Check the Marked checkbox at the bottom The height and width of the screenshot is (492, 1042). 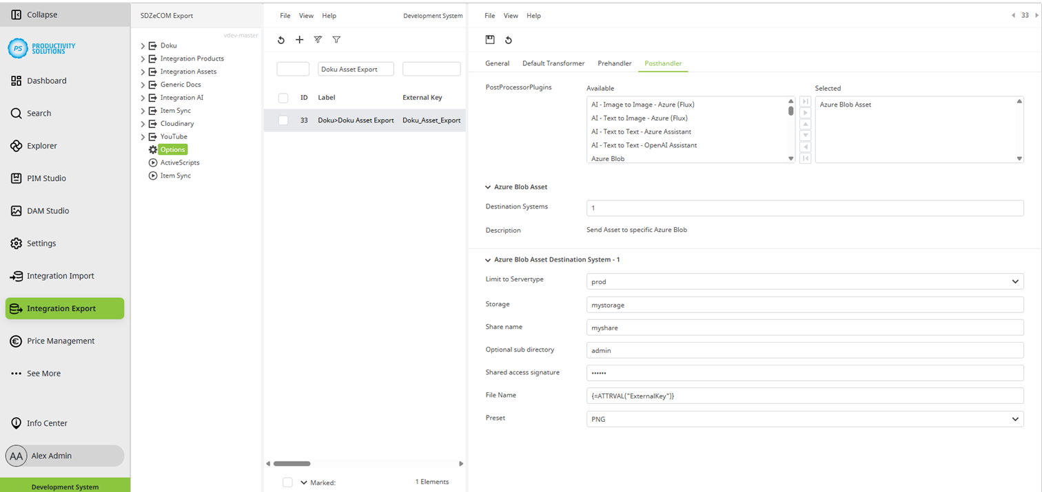click(287, 482)
